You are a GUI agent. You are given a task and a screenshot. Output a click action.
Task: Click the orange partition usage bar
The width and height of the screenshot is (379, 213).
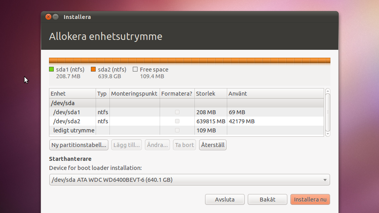click(190, 60)
